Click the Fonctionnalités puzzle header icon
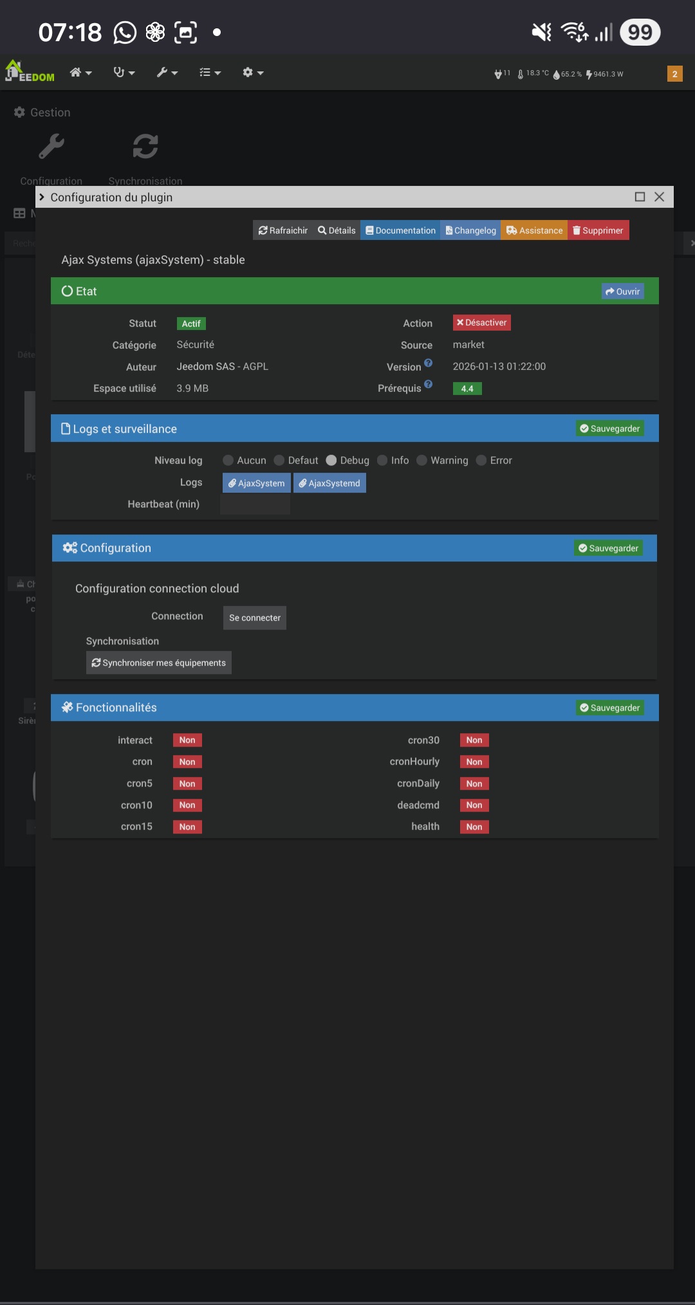The width and height of the screenshot is (695, 1305). (67, 707)
